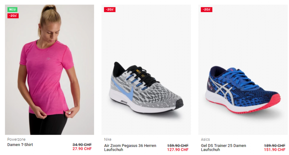The image size is (289, 155).
Task: Click the -20% badge on the pink T-shirt
Action: (13, 16)
